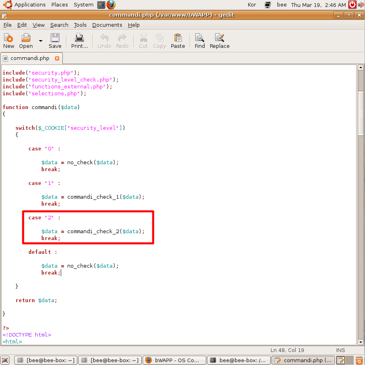Click the include("security.php") line
The height and width of the screenshot is (365, 365).
[x=41, y=73]
